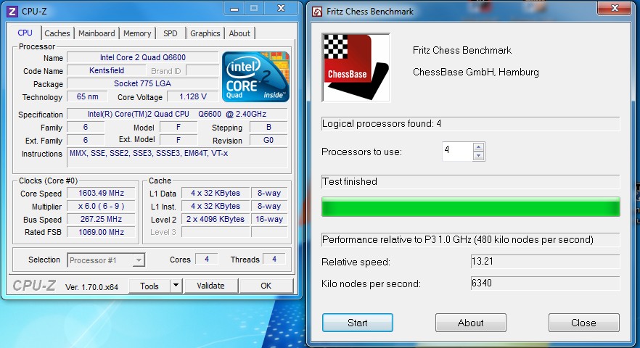Click the Performance relative to P3 1.0 GHz text
The image size is (640, 348).
coord(458,239)
